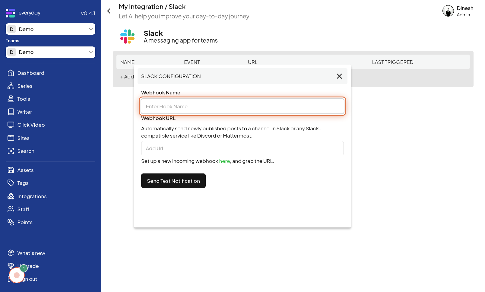This screenshot has height=292, width=485.
Task: Focus the Enter Hook Name field
Action: 242,106
